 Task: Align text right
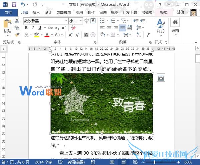[x=116, y=28]
